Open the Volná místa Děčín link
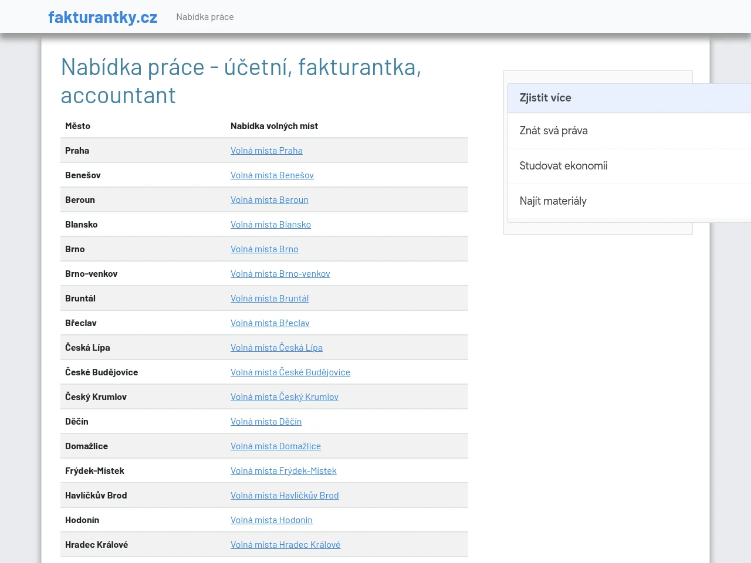Viewport: 751px width, 563px height. pos(266,422)
